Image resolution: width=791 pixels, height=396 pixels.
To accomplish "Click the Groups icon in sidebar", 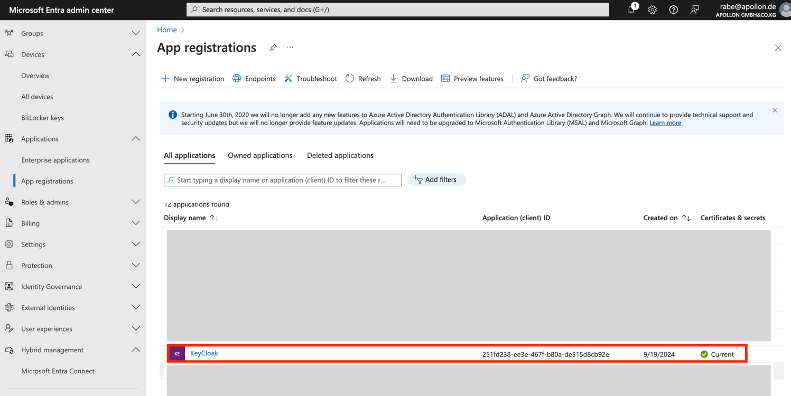I will (9, 33).
